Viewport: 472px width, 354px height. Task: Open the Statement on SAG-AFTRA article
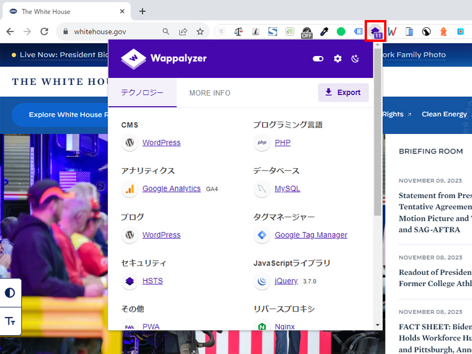point(435,212)
